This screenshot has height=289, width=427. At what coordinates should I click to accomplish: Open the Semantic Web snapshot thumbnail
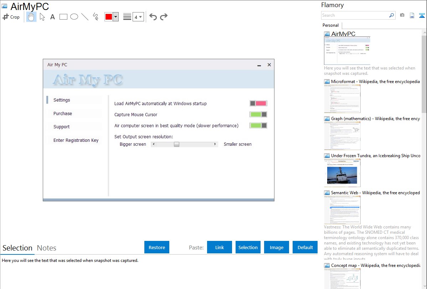342,210
